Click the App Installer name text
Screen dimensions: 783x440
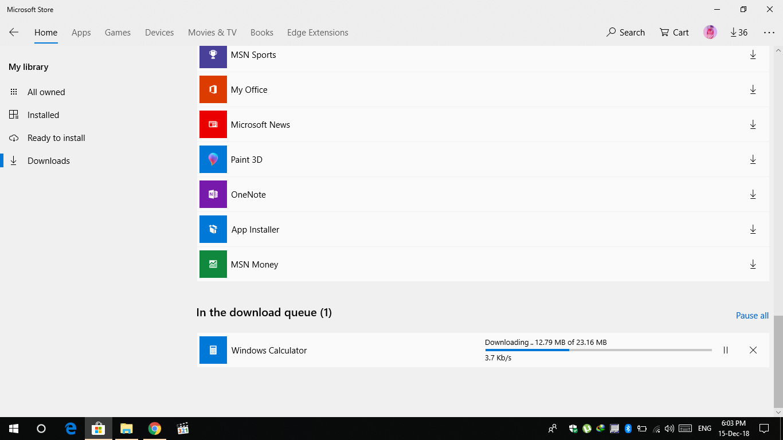pyautogui.click(x=255, y=229)
